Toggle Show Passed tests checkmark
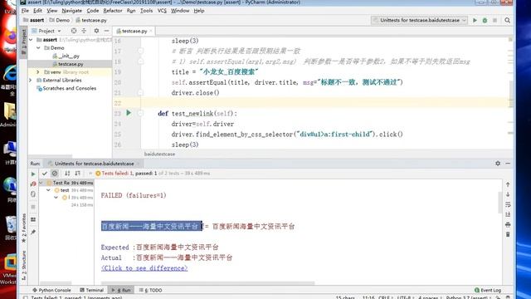The image size is (531, 299). [44, 174]
